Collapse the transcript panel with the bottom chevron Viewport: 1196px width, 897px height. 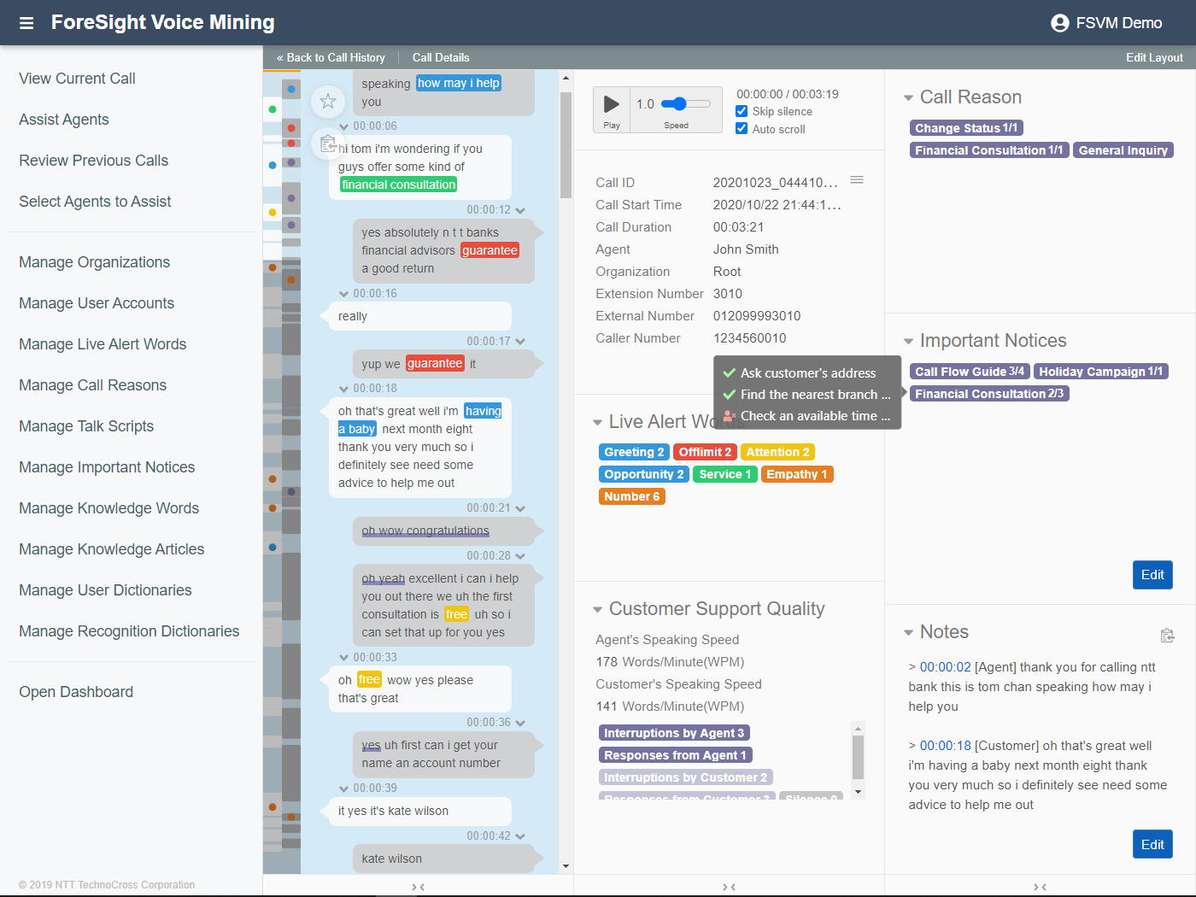point(418,887)
